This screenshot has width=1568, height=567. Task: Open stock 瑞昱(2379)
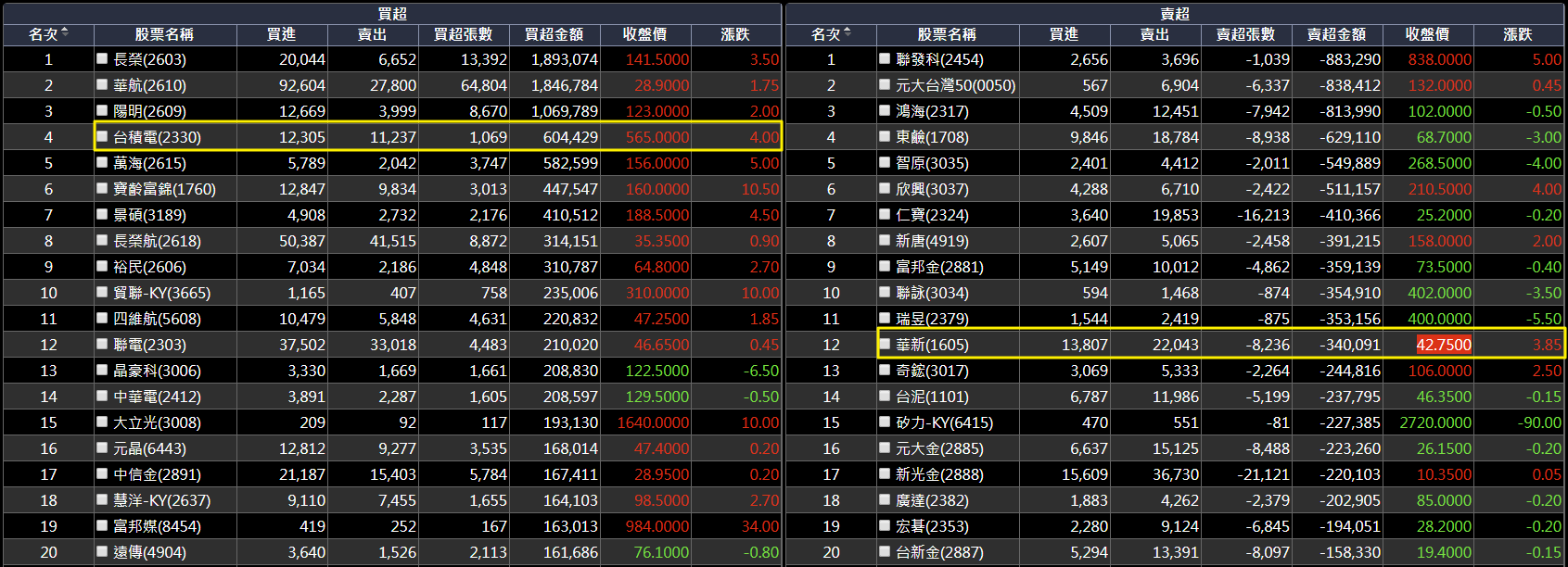coord(932,319)
